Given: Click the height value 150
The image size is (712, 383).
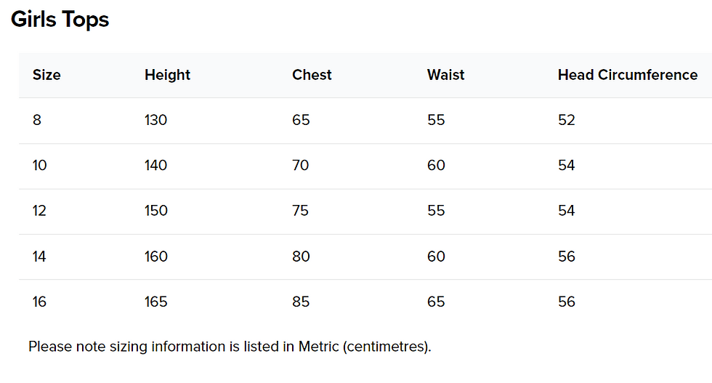Looking at the screenshot, I should [156, 211].
